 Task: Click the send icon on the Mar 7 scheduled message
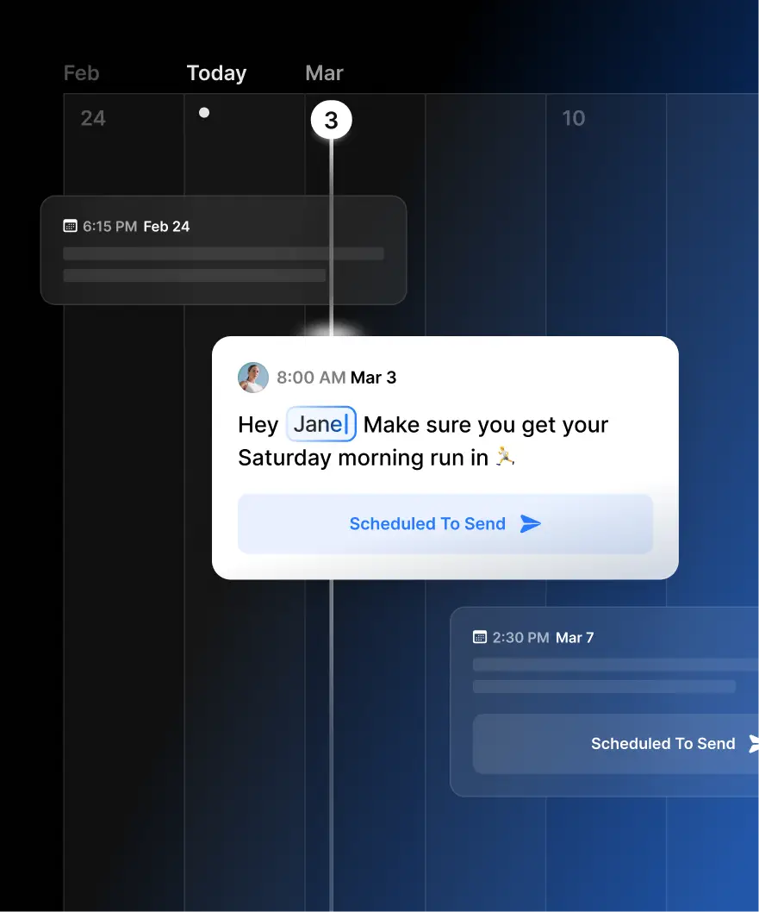tap(753, 743)
